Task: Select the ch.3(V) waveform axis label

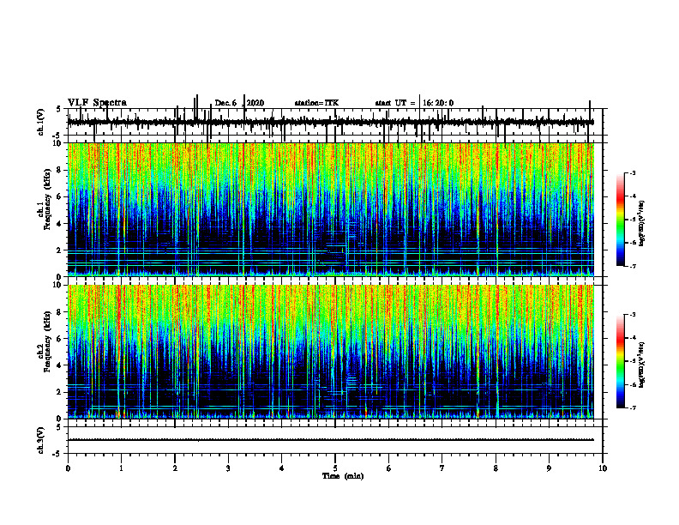Action: [40, 440]
